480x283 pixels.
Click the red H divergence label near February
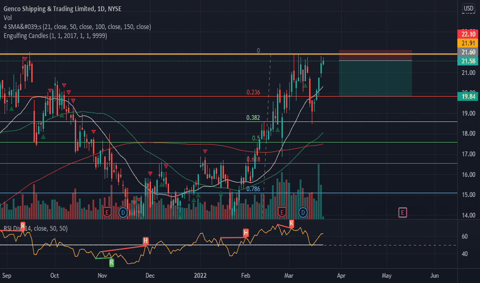(x=246, y=233)
